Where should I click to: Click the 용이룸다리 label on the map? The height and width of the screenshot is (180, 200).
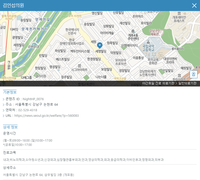click(x=178, y=49)
